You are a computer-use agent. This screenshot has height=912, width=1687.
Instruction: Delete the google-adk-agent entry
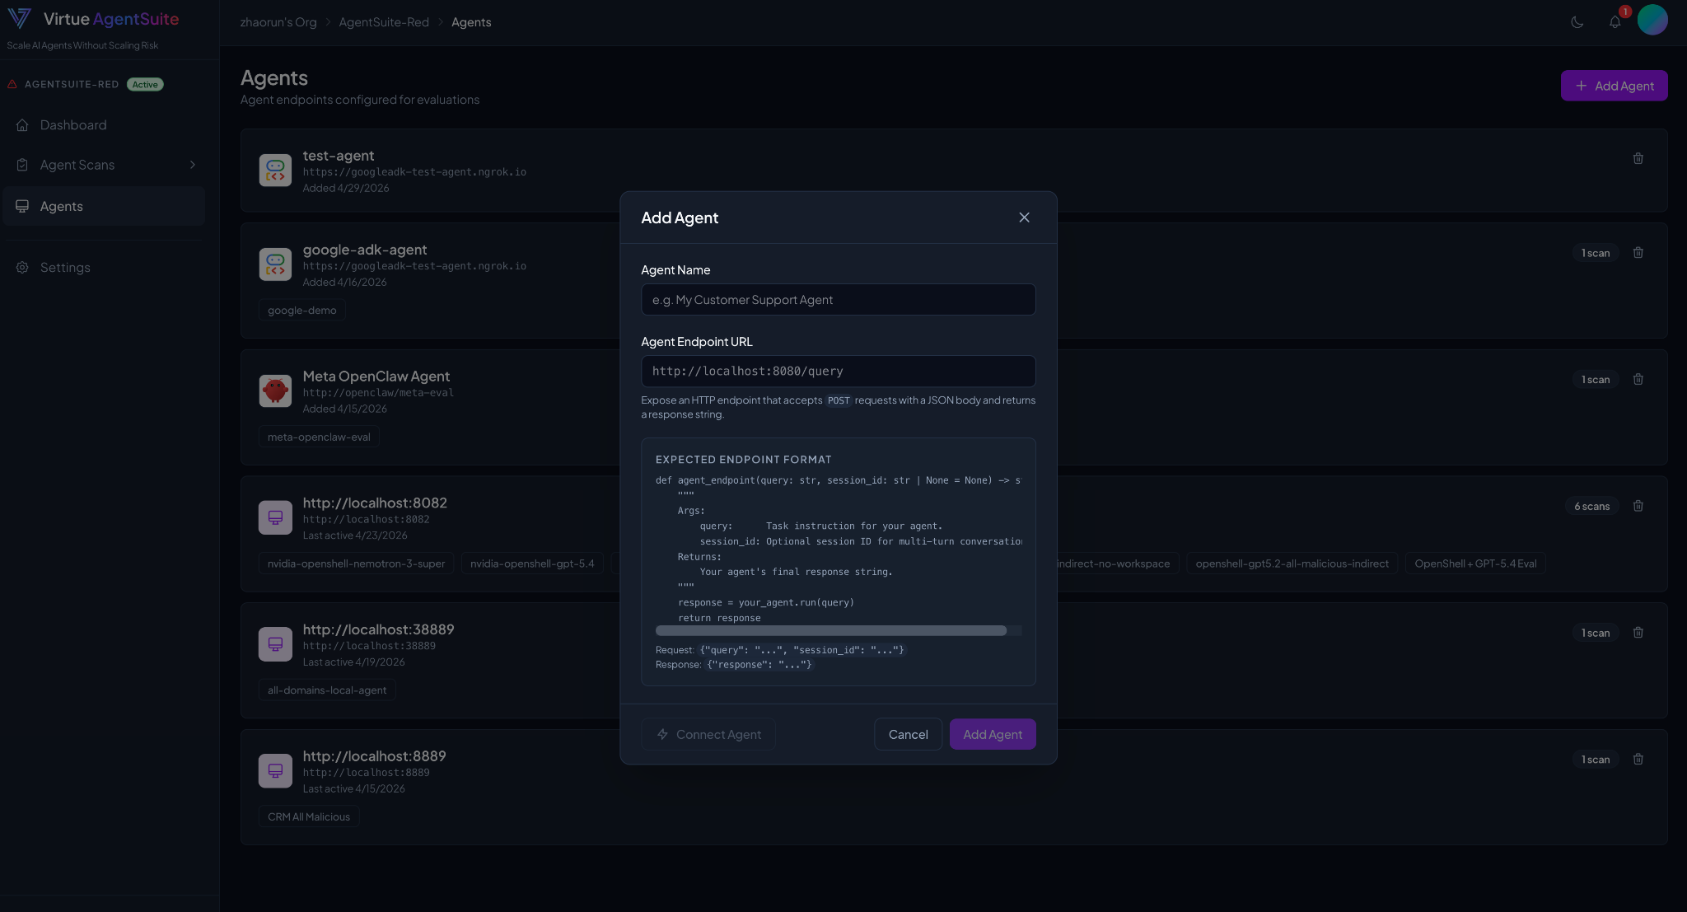coord(1638,253)
